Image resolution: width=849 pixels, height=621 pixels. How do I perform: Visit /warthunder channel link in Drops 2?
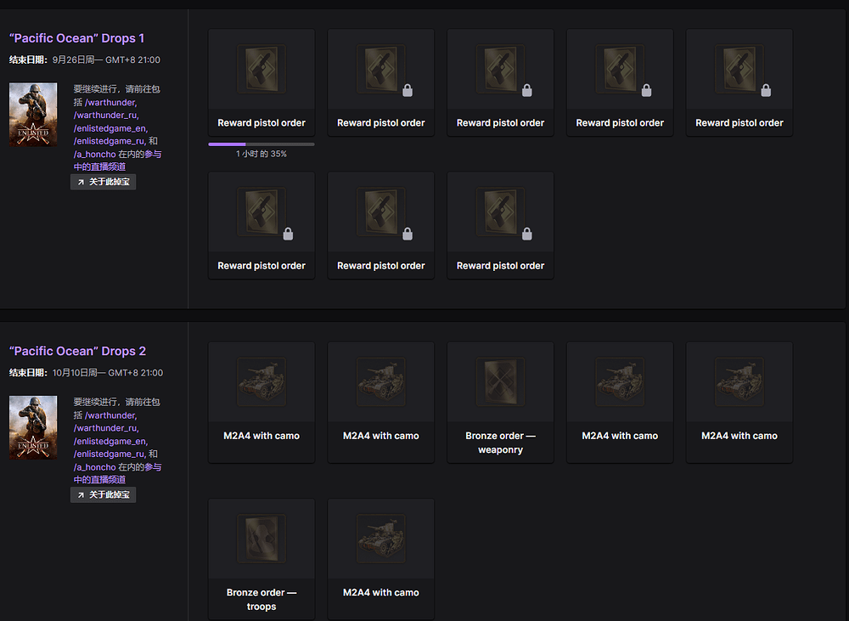[x=111, y=415]
